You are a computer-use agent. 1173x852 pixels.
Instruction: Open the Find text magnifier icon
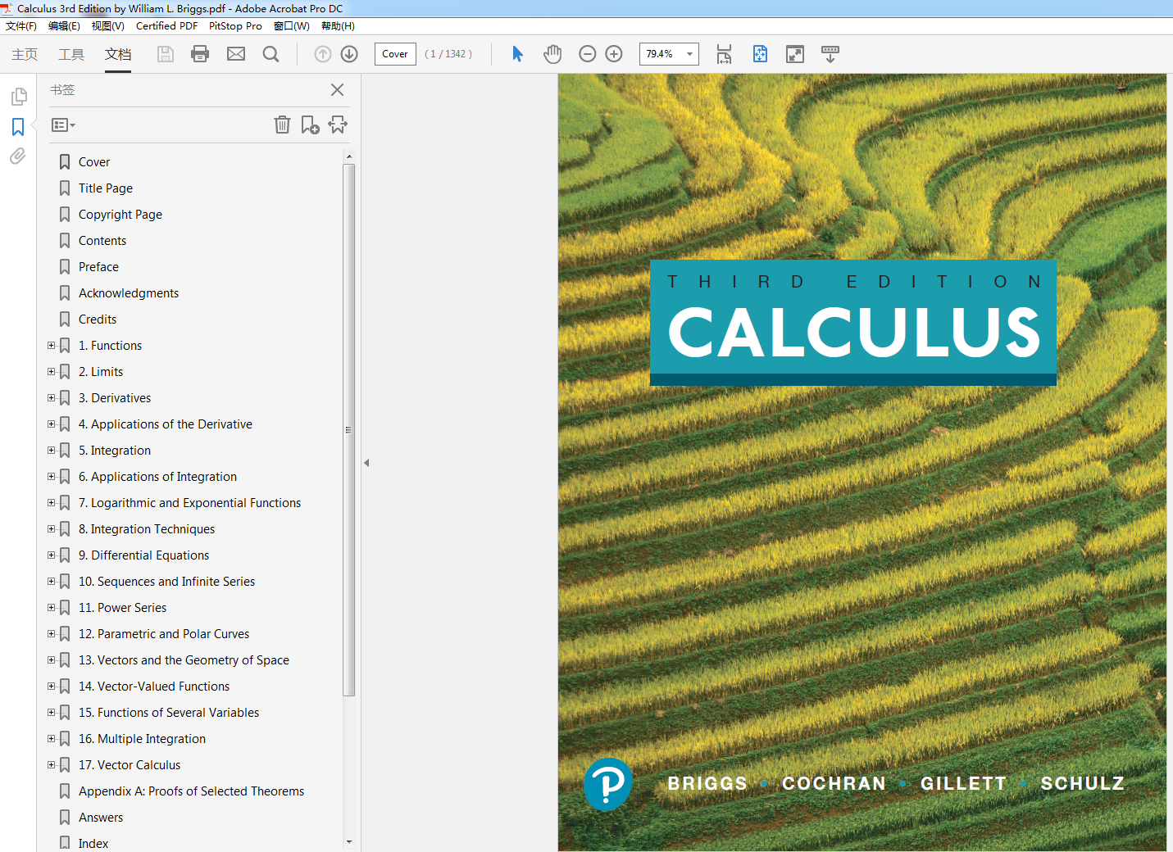[x=271, y=54]
